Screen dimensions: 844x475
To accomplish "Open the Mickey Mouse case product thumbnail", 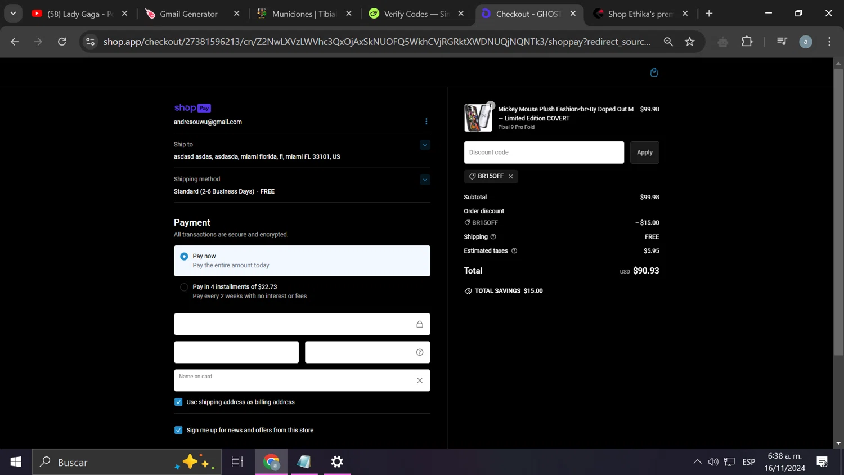I will click(478, 118).
